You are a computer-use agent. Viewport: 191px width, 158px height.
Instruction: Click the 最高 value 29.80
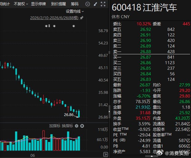click(185, 96)
